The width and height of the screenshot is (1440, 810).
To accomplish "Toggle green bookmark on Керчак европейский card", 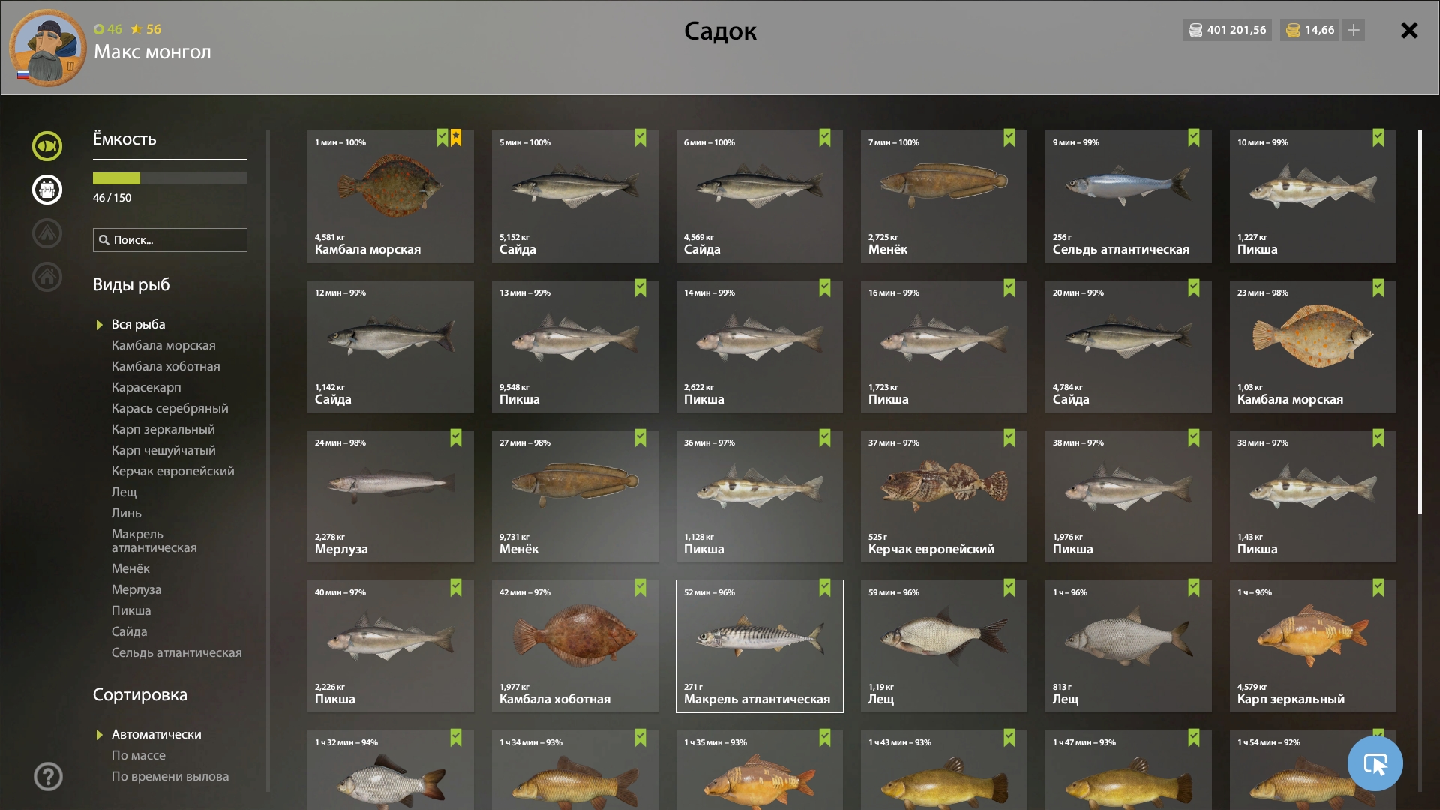I will pos(1009,438).
